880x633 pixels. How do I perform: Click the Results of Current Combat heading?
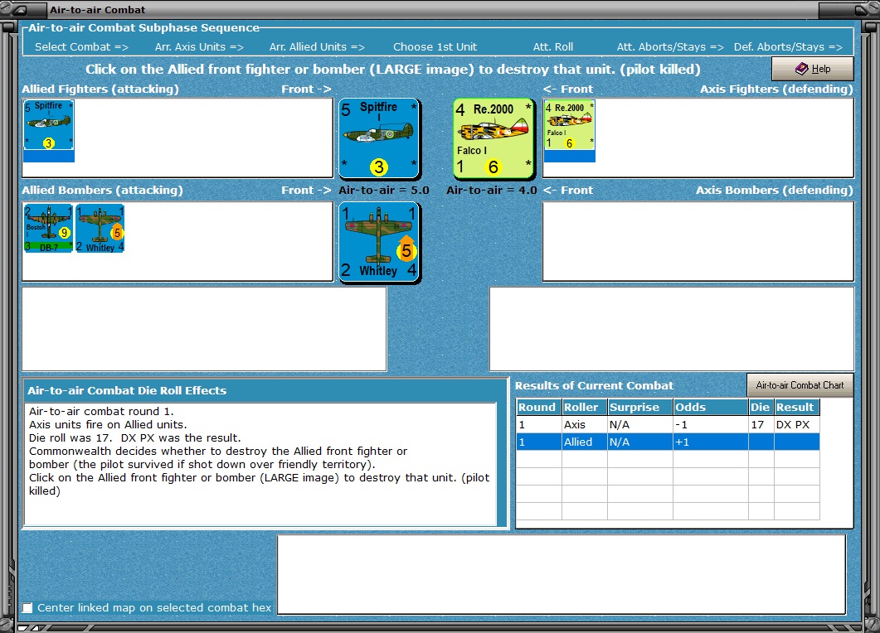tap(594, 386)
